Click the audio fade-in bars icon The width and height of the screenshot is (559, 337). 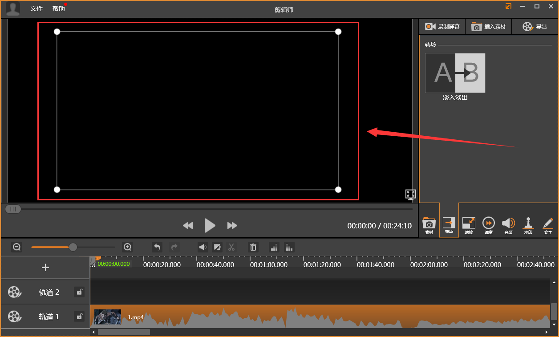click(x=274, y=247)
